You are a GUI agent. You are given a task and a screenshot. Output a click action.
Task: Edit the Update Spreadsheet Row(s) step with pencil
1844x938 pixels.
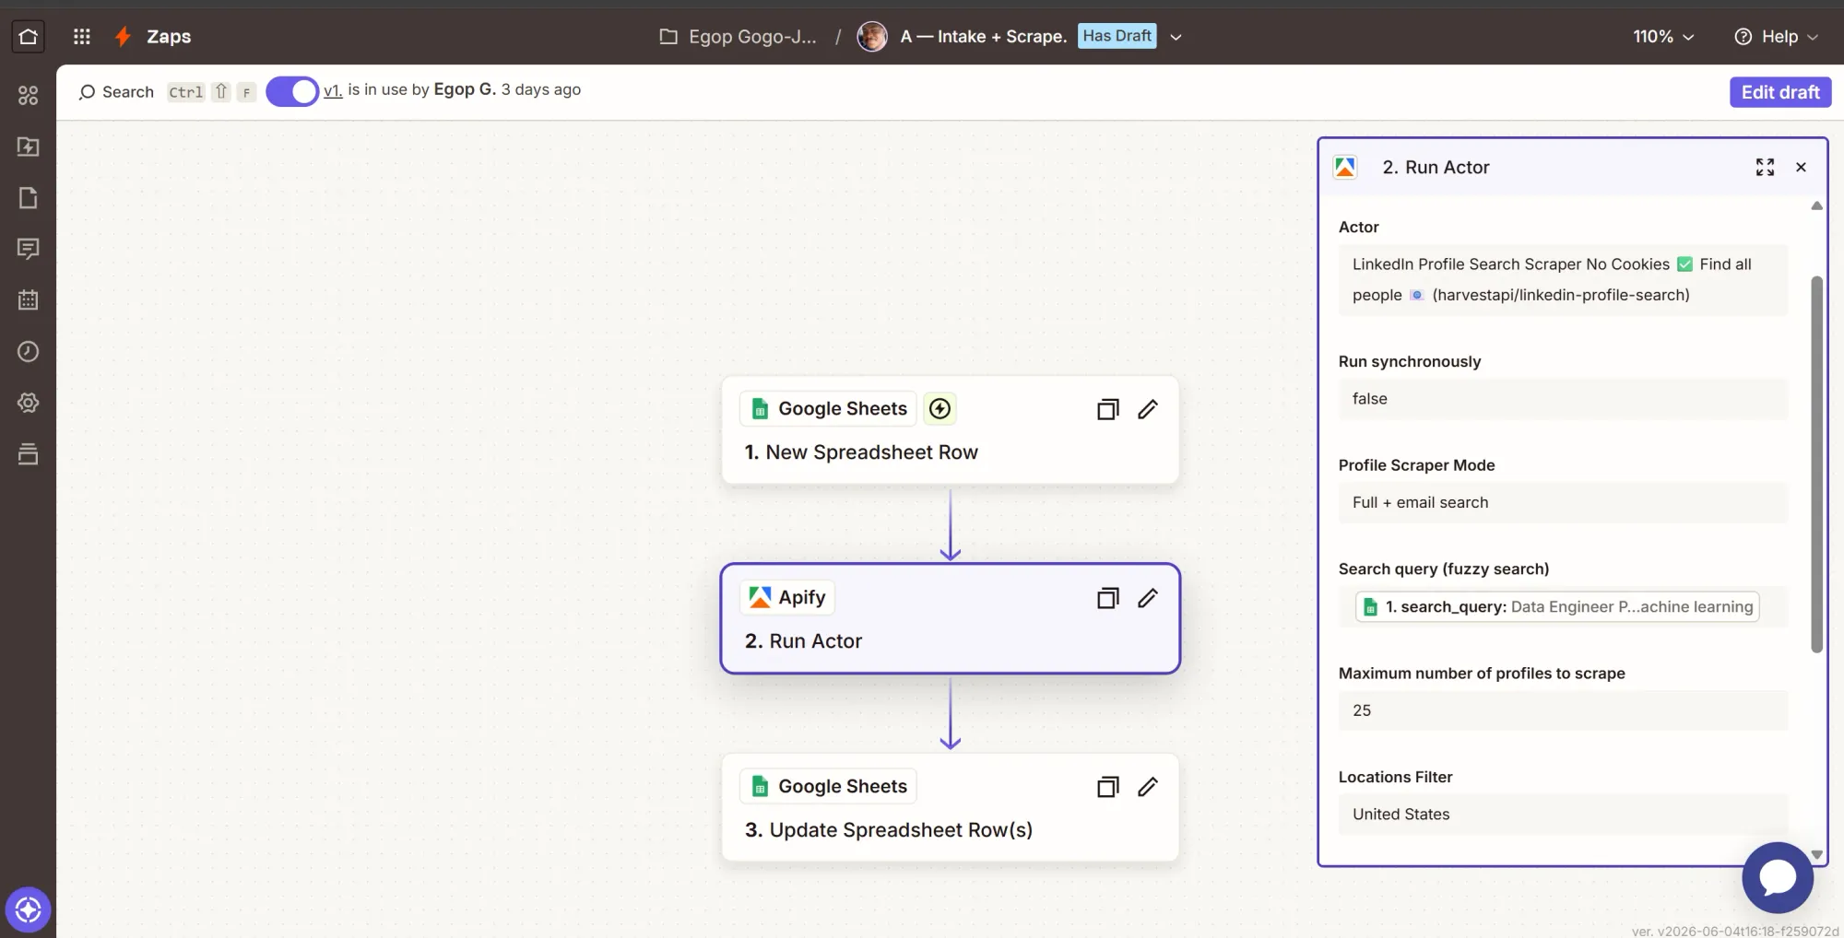point(1148,787)
